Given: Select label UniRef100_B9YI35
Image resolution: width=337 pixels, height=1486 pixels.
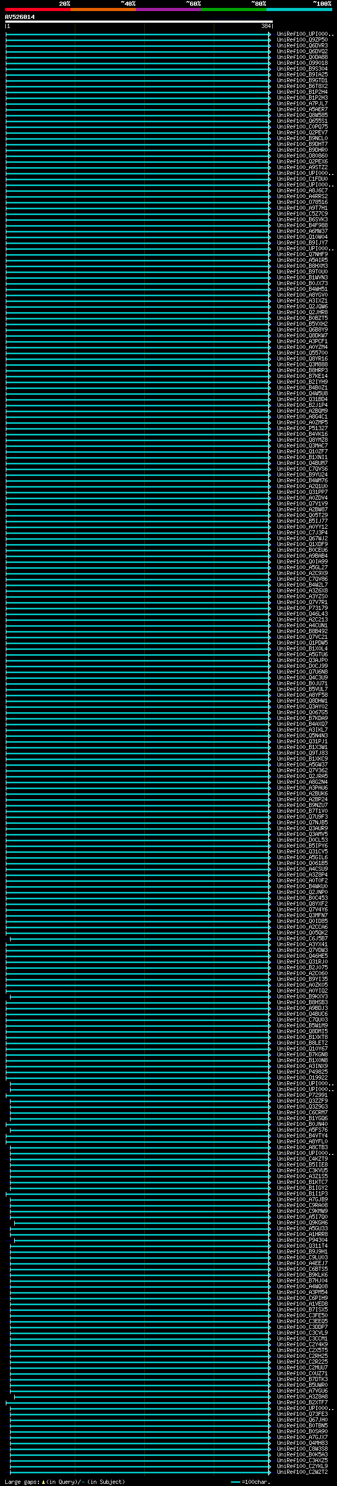Looking at the screenshot, I should (x=302, y=980).
